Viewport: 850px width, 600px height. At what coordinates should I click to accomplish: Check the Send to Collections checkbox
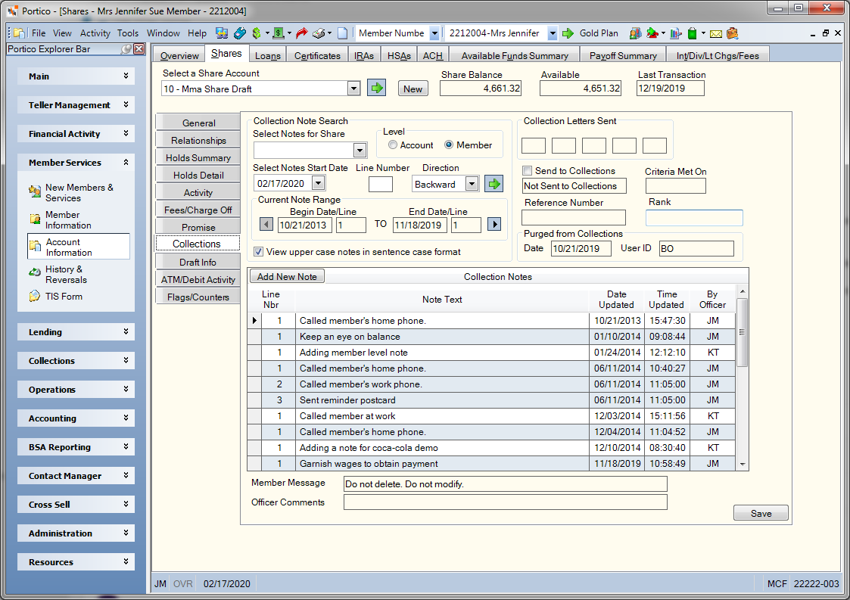pyautogui.click(x=527, y=171)
